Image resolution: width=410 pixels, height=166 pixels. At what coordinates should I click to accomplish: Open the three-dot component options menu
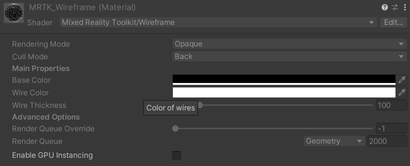pos(405,7)
